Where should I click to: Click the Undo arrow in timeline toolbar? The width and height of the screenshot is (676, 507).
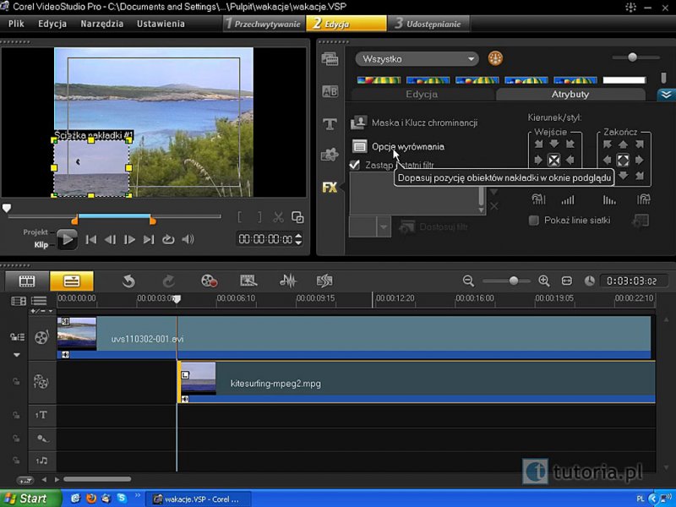[128, 281]
